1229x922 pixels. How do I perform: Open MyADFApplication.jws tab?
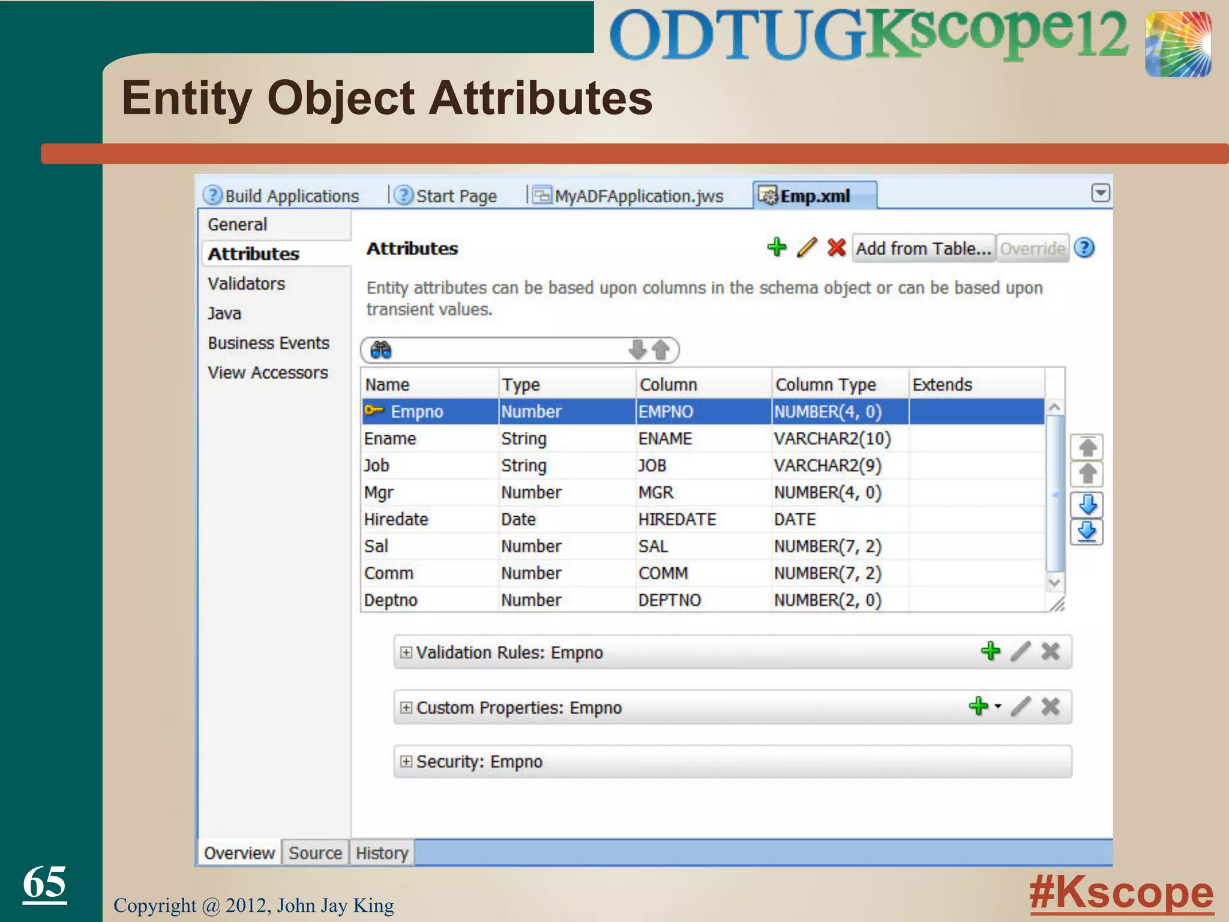tap(628, 196)
